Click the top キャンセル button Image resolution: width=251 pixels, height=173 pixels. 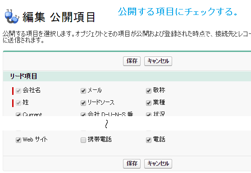[x=158, y=61]
